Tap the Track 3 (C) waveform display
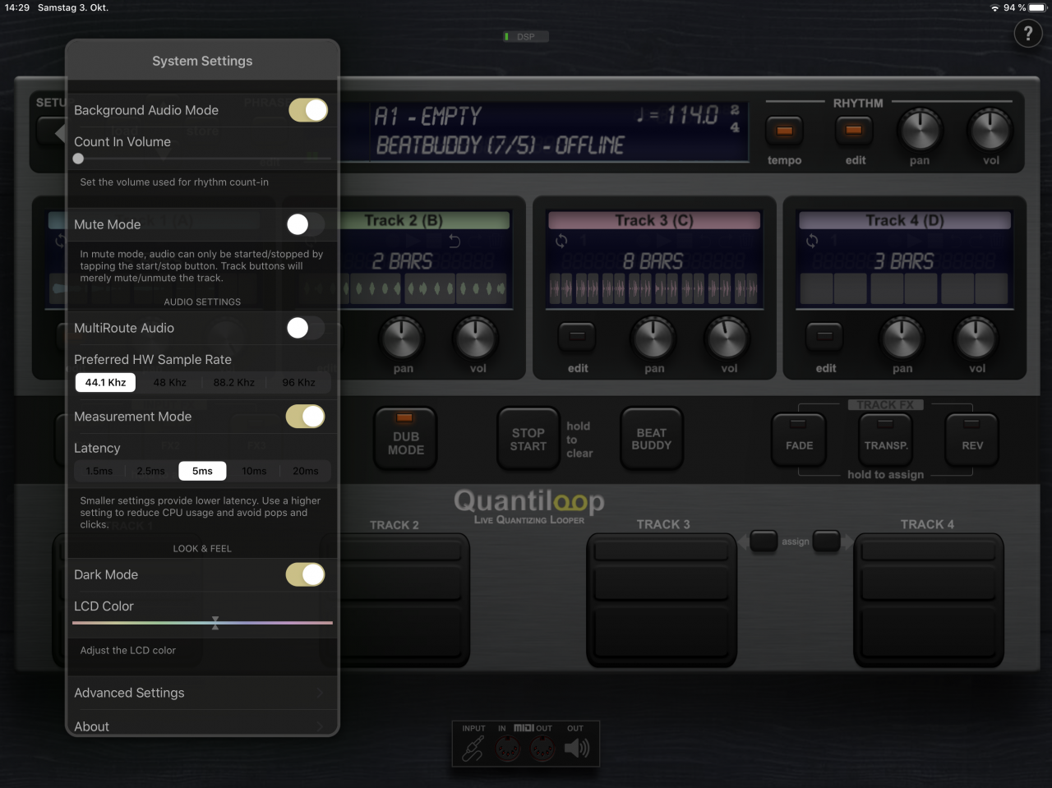 [653, 288]
